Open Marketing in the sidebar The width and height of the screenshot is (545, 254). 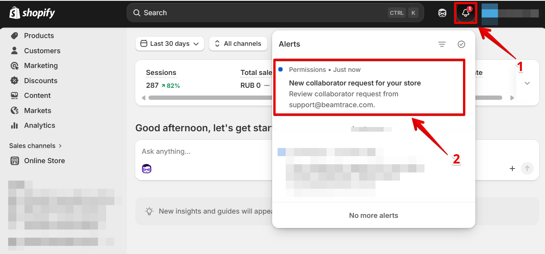pos(41,66)
